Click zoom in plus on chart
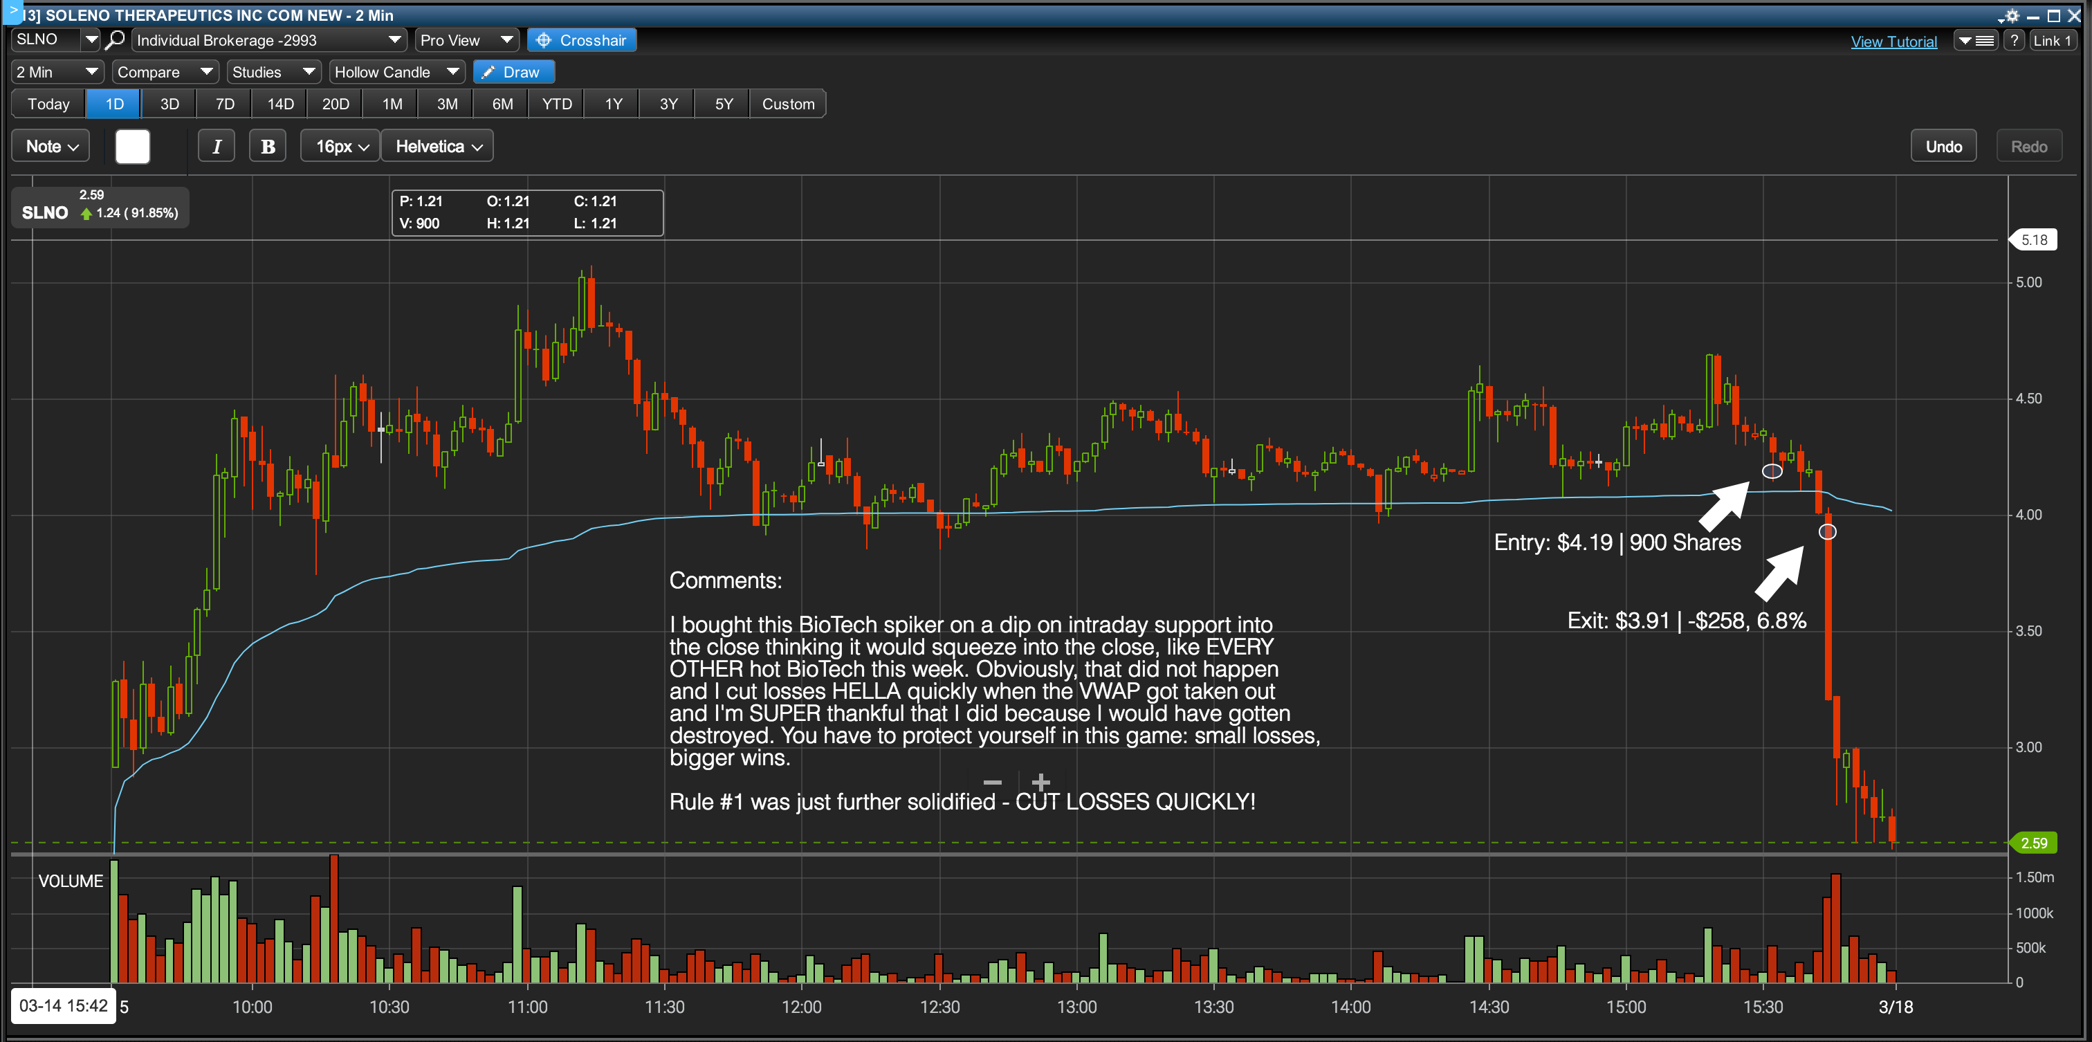The height and width of the screenshot is (1042, 2092). 1040,782
